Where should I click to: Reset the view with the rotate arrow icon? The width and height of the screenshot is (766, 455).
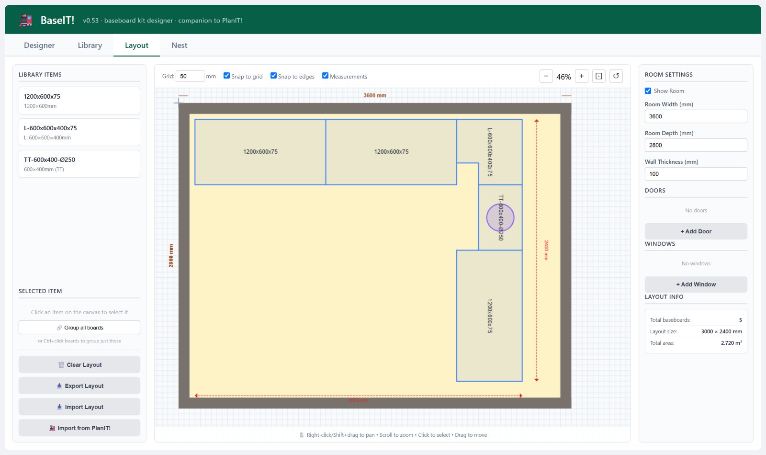tap(616, 76)
